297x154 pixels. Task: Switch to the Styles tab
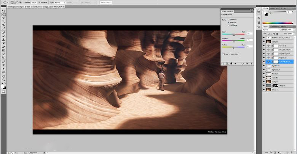pos(284,8)
